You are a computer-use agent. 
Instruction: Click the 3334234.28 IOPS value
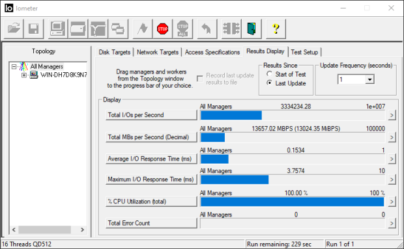click(296, 107)
